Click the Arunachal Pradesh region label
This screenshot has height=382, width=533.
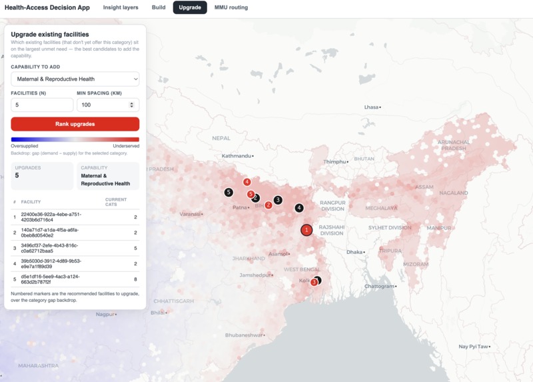[x=454, y=145]
